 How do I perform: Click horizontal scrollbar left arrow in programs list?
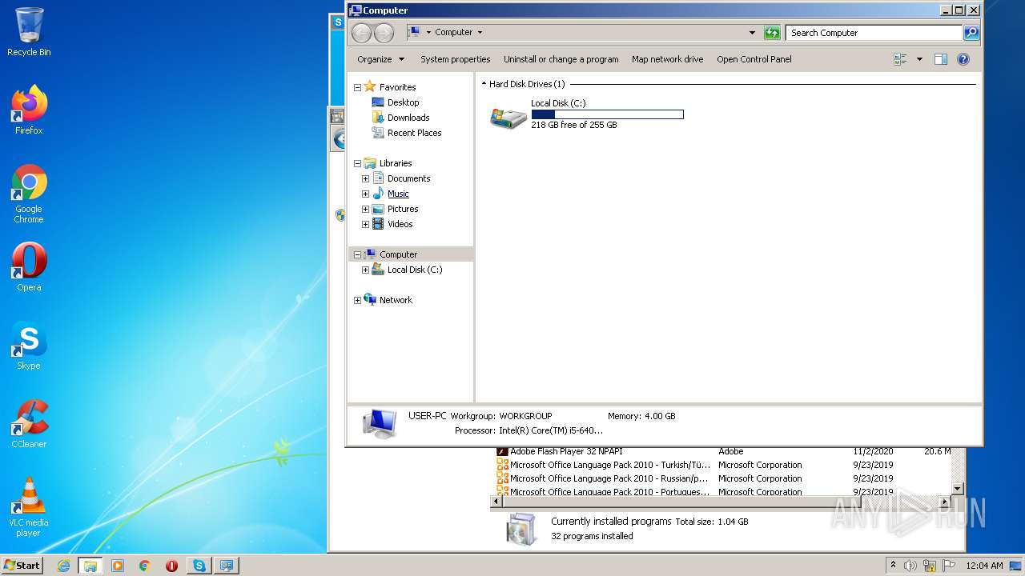point(496,502)
